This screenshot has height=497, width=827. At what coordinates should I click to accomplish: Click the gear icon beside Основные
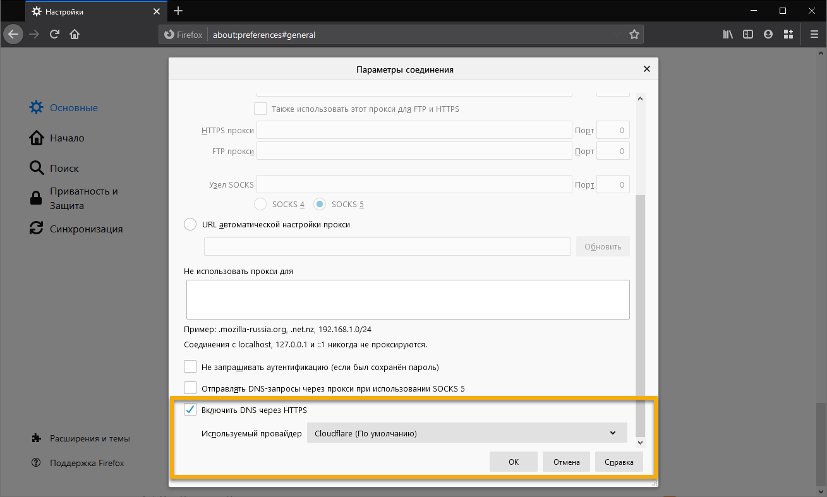tap(37, 107)
